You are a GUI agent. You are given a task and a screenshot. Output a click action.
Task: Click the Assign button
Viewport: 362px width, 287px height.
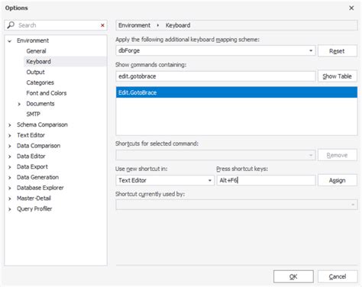coord(338,180)
